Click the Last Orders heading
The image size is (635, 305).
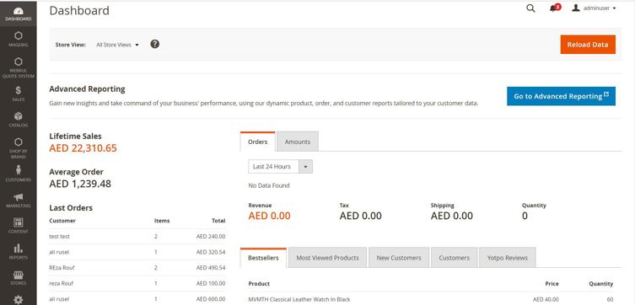(x=71, y=208)
